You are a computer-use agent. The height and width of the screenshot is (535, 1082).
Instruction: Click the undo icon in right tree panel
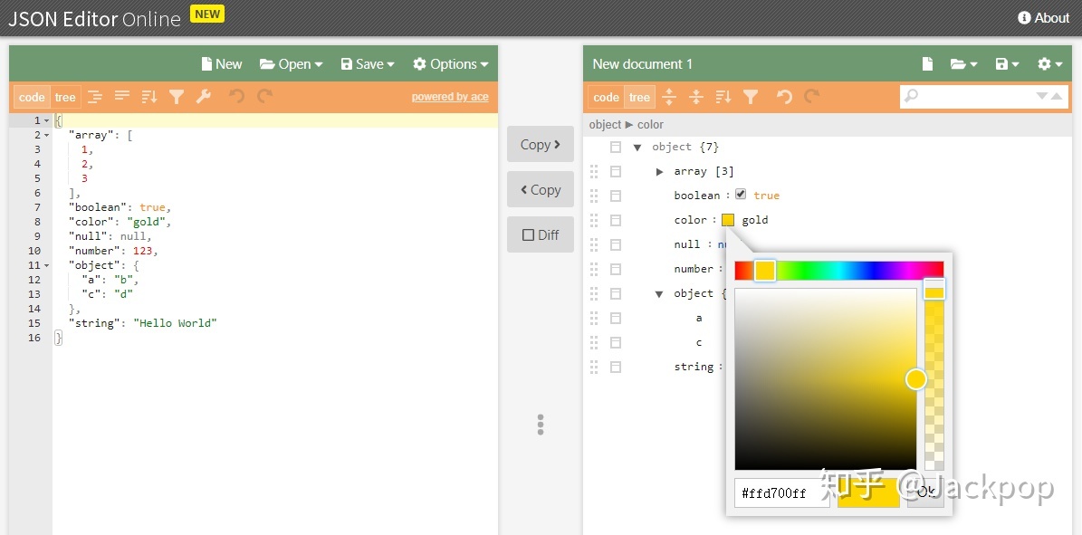coord(784,97)
